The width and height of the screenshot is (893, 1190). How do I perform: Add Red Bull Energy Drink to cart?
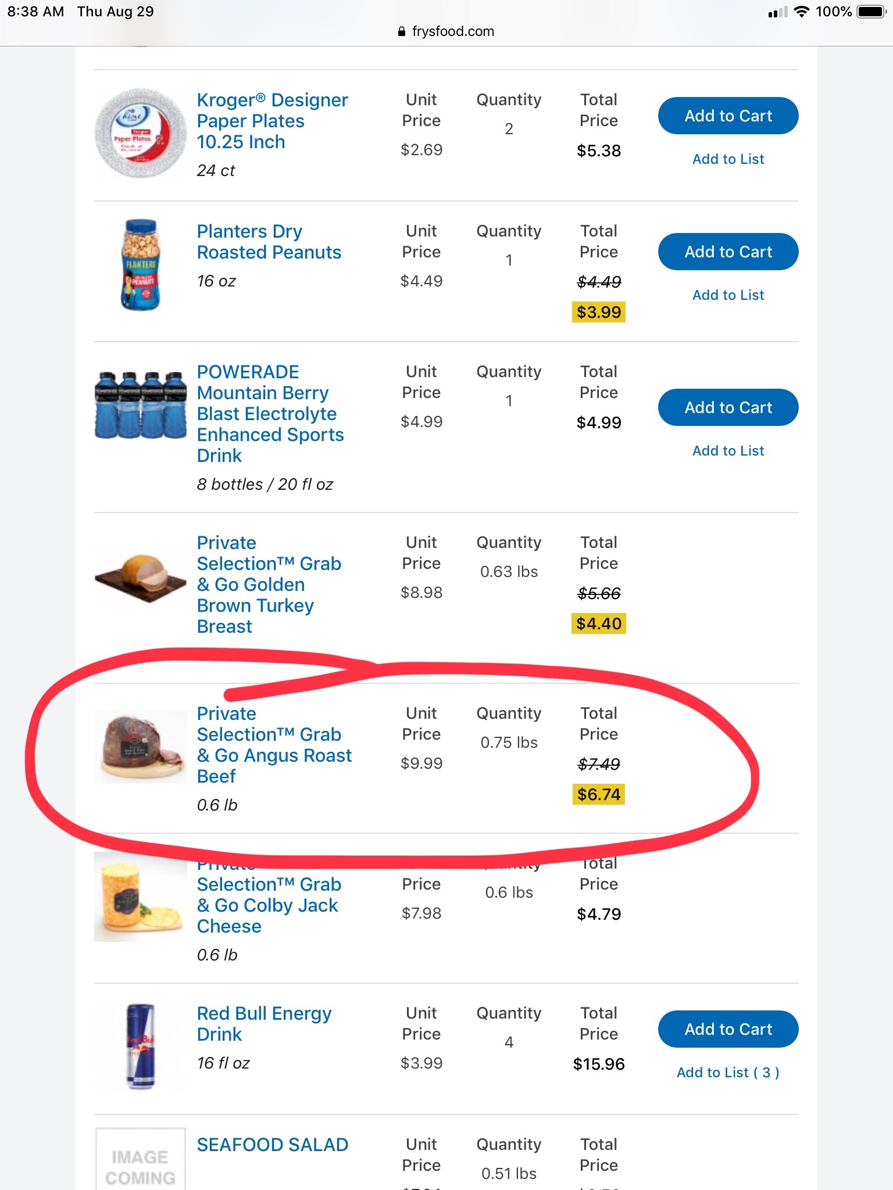coord(728,1029)
